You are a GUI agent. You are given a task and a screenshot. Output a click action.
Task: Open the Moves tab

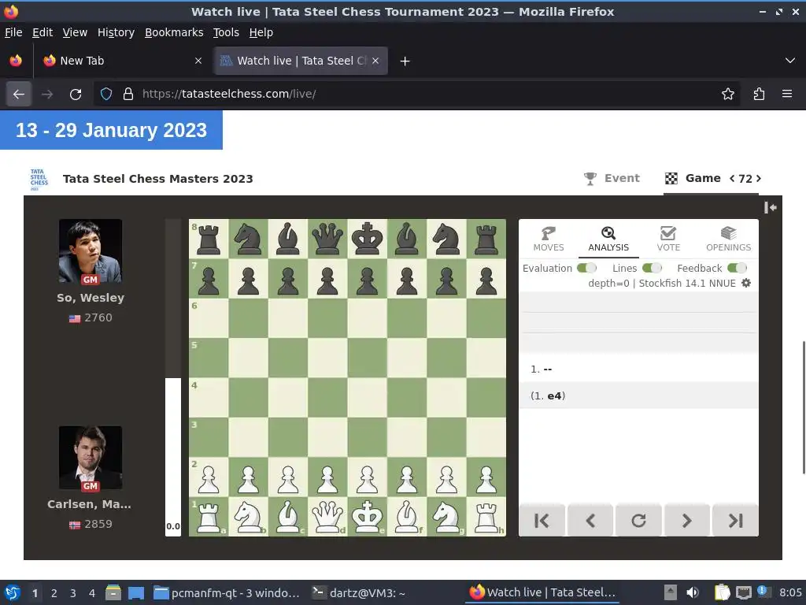point(549,239)
